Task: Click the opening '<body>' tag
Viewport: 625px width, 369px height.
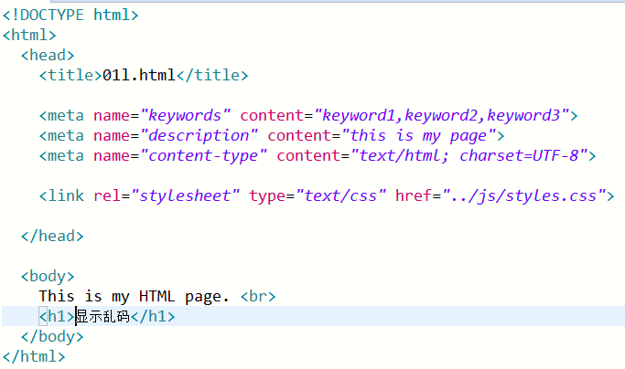Action: tap(48, 277)
